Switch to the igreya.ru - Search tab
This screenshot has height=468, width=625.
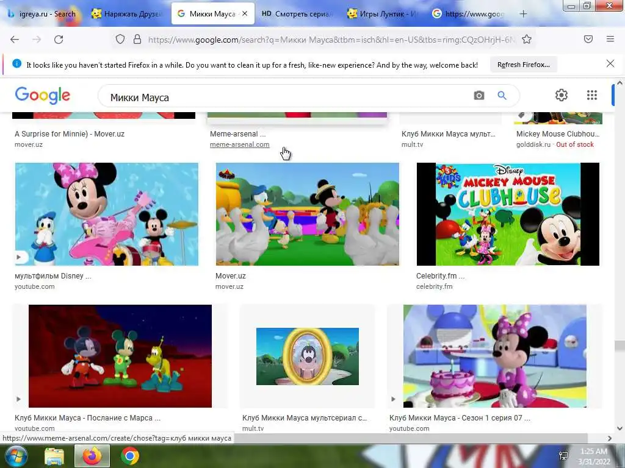[x=42, y=14]
